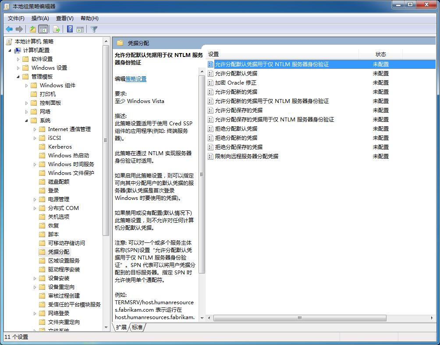Click the policy icon for 拒绝分配保存的凭据
The width and height of the screenshot is (440, 345).
(x=210, y=147)
